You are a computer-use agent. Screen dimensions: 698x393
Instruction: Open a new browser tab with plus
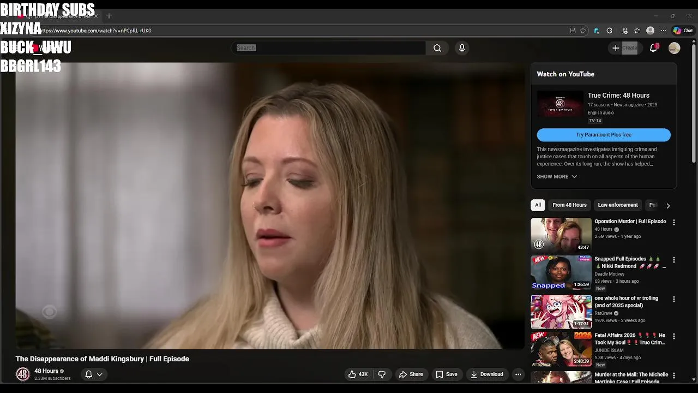point(109,16)
